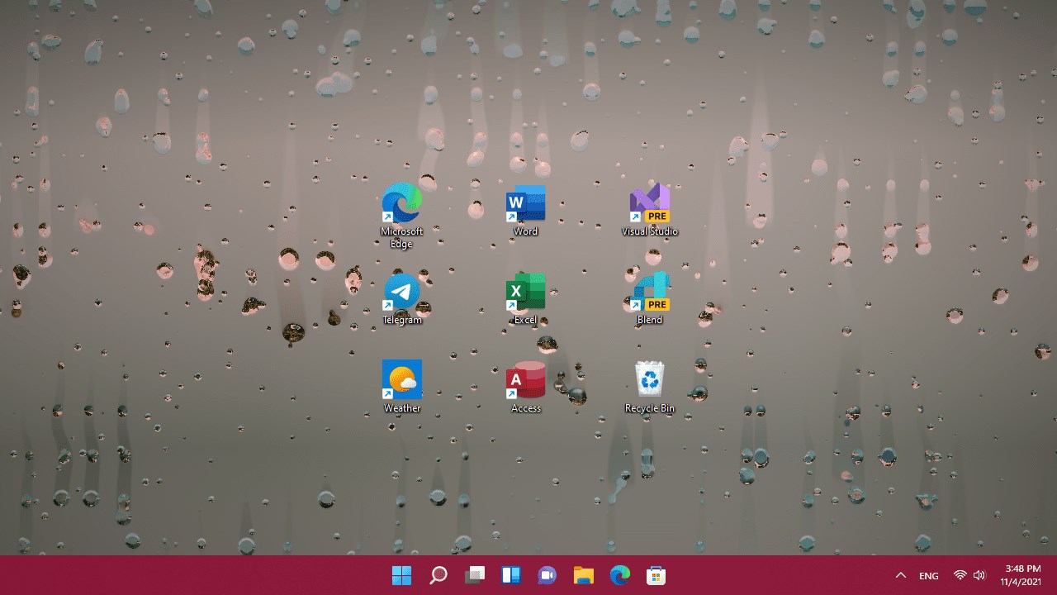Open taskbar Search magnifier

pyautogui.click(x=438, y=575)
